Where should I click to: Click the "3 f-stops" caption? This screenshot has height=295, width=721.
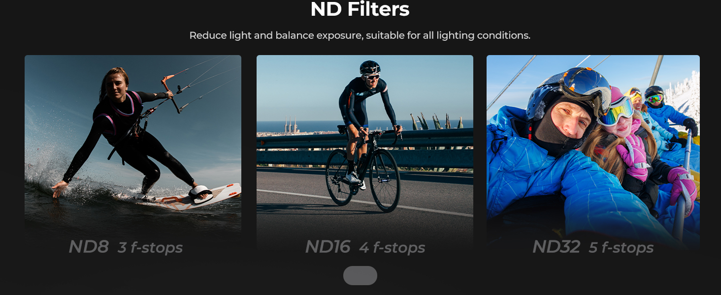pyautogui.click(x=150, y=248)
